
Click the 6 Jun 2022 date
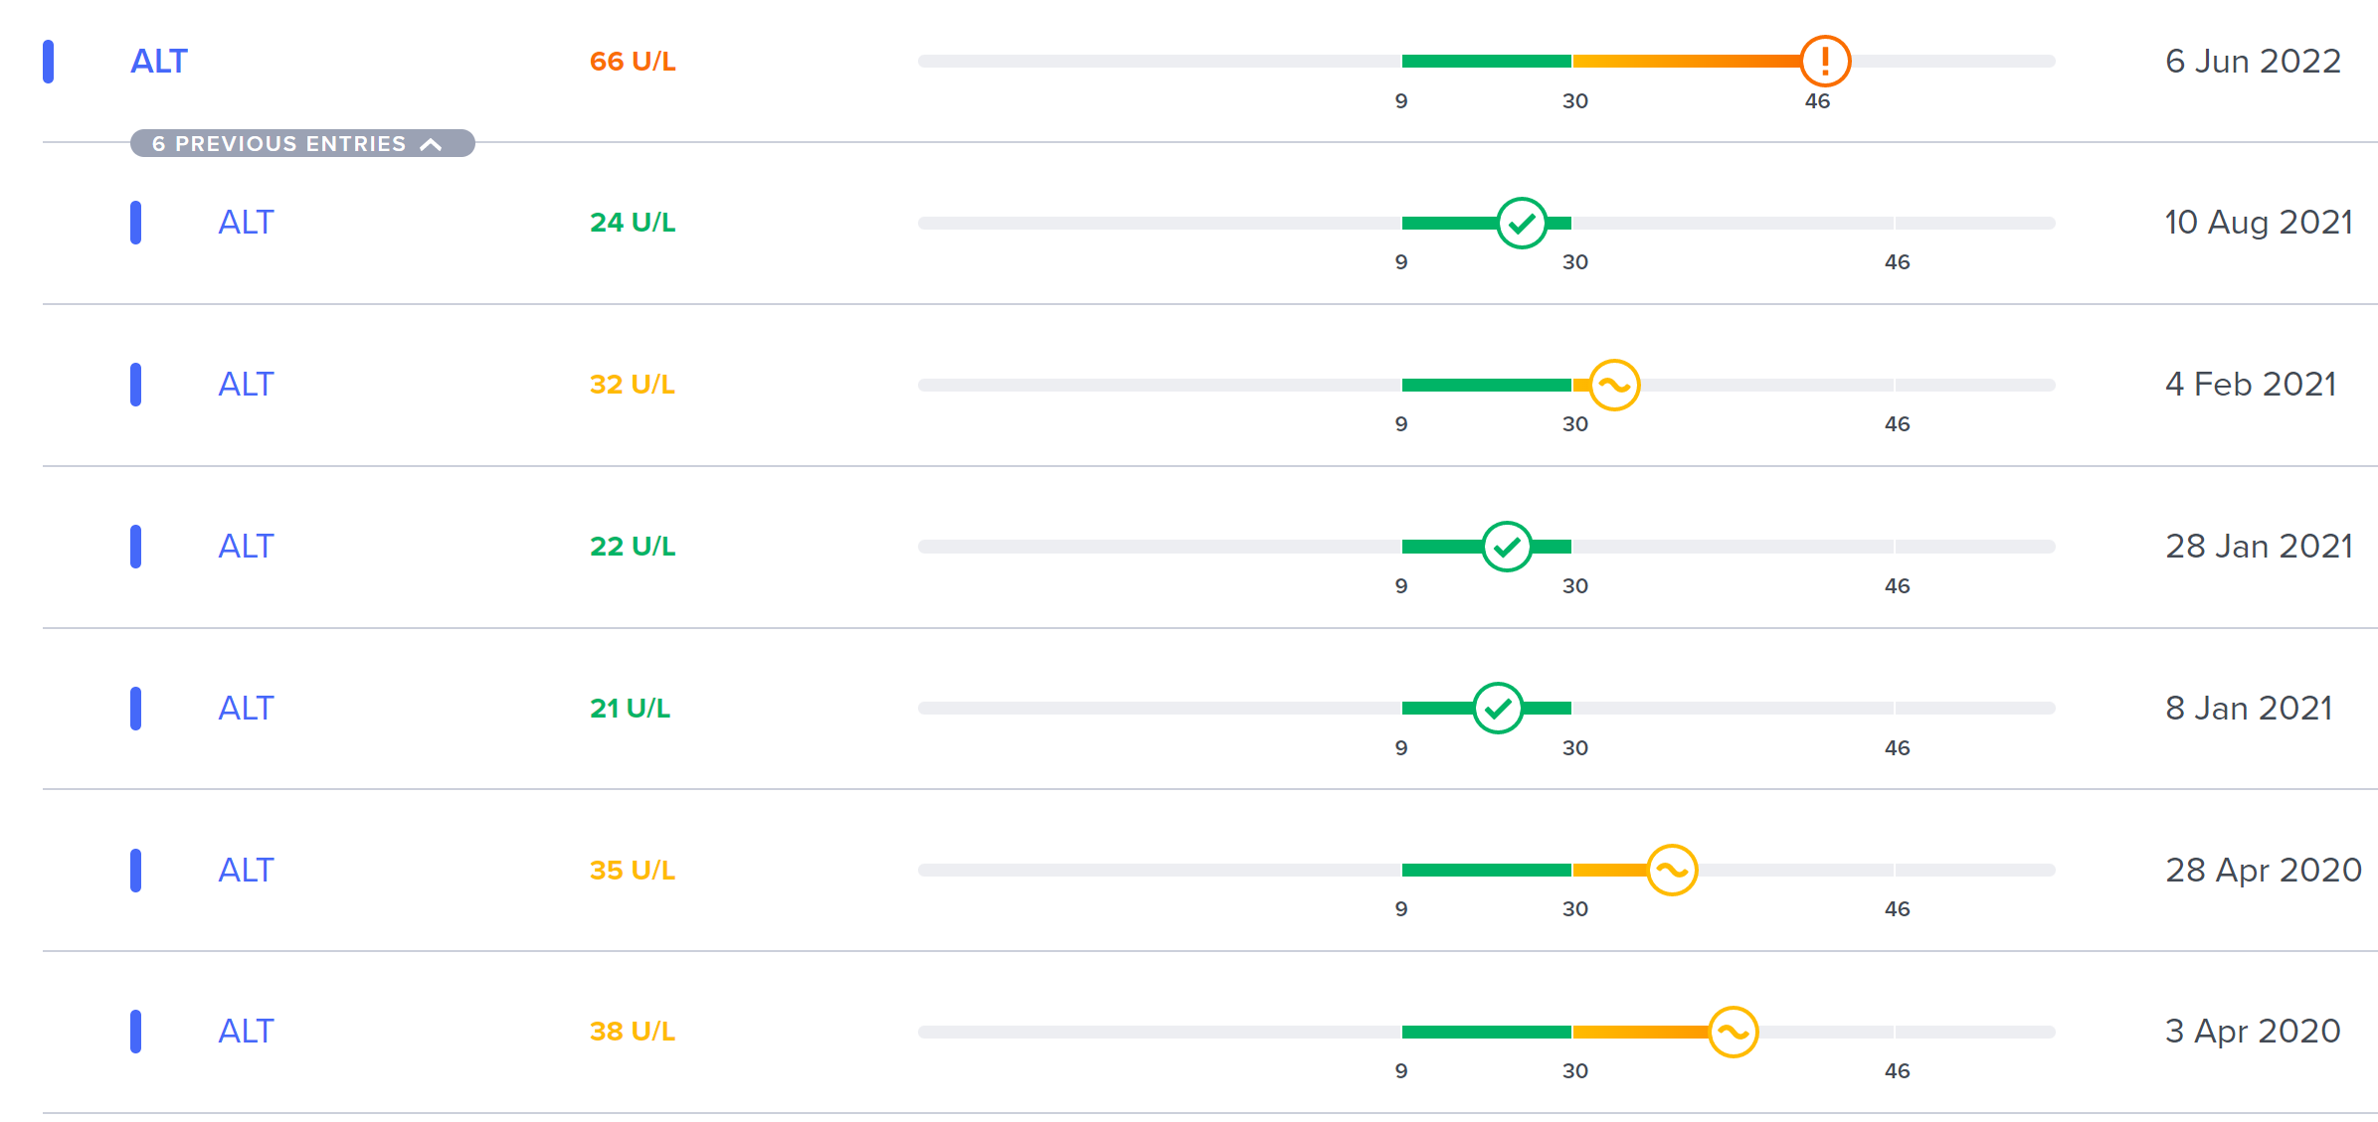pyautogui.click(x=2253, y=62)
